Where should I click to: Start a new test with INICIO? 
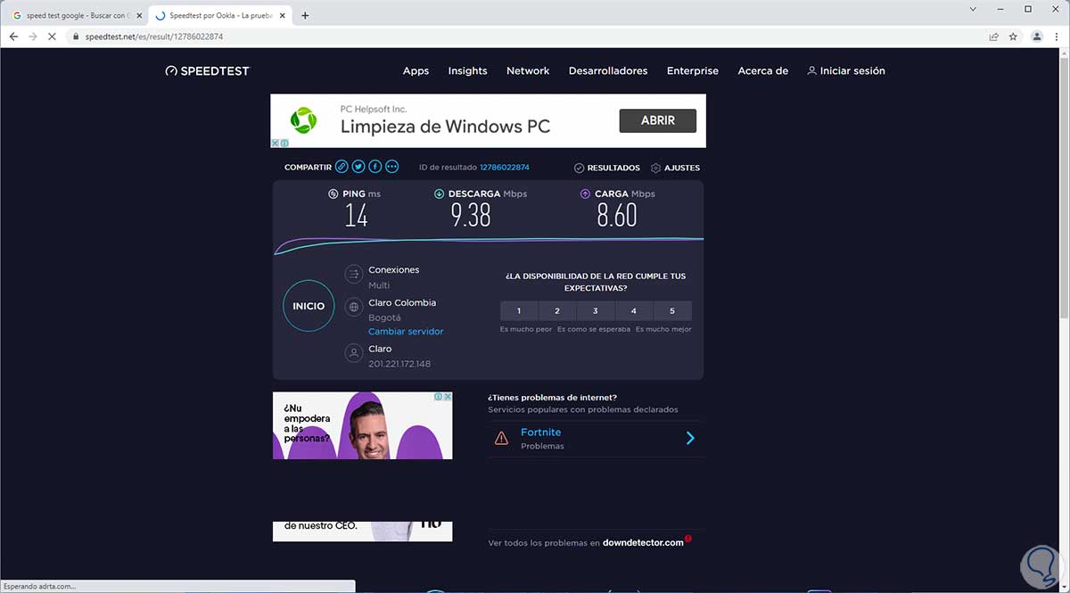[x=309, y=306]
